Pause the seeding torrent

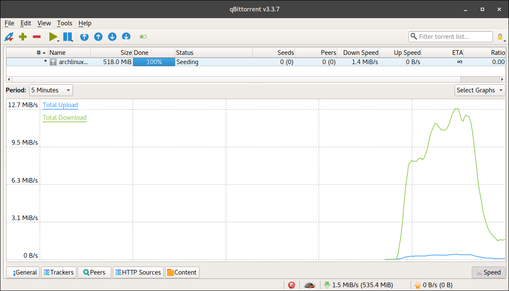68,37
